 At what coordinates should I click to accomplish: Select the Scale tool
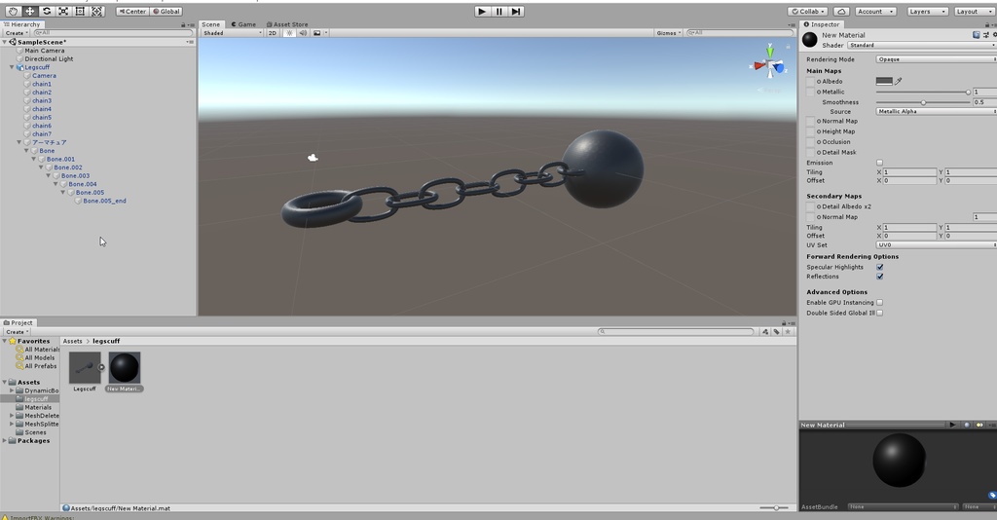[63, 12]
